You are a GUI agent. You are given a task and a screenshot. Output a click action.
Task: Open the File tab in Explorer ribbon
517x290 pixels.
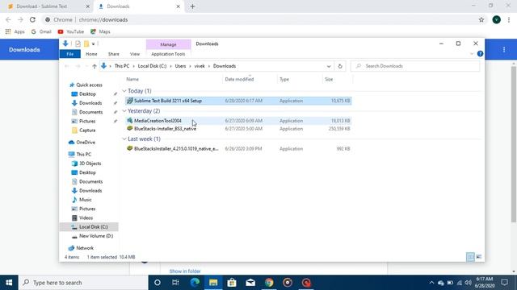pos(70,54)
